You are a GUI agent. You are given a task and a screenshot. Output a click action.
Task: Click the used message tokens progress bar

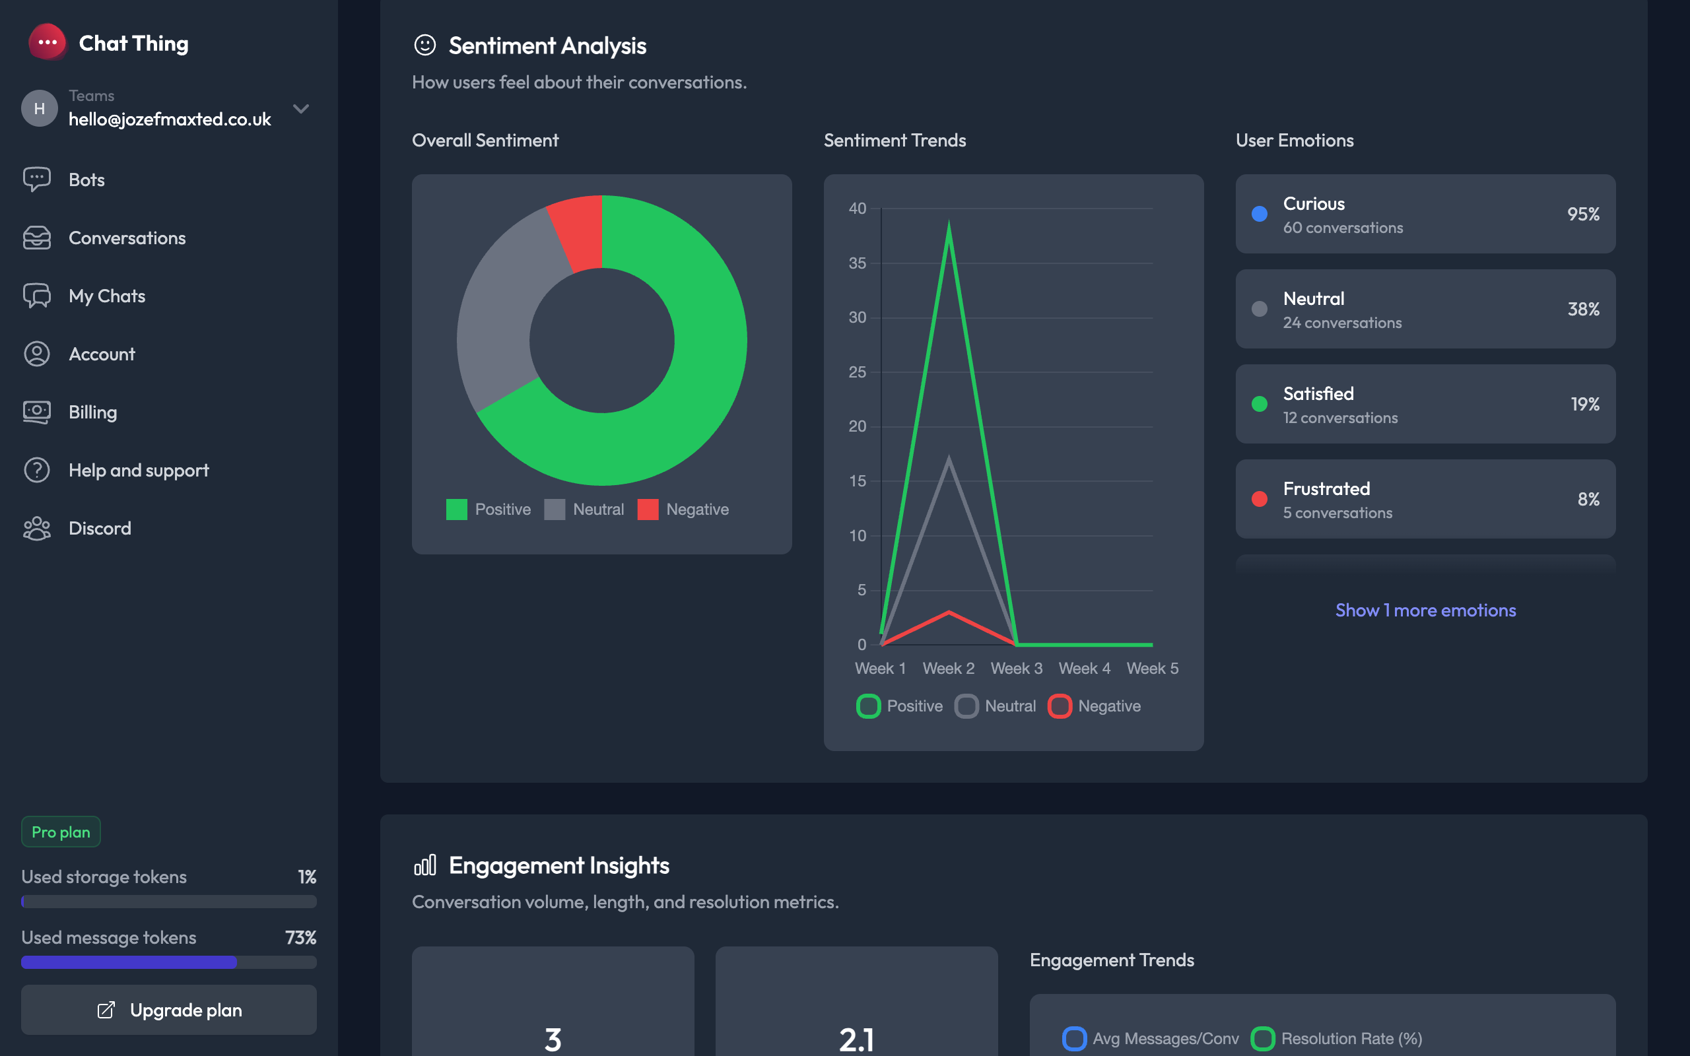[168, 962]
